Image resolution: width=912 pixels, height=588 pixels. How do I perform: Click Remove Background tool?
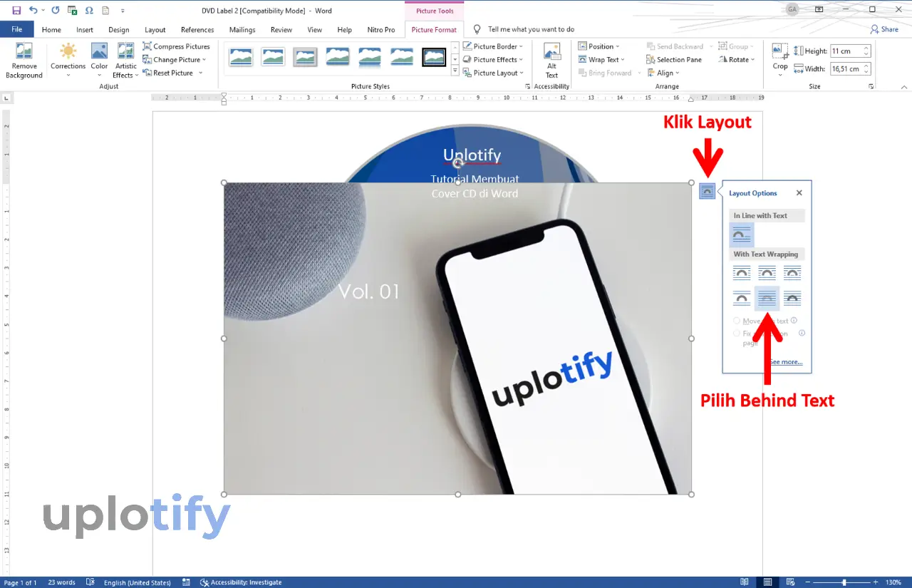[x=24, y=61]
